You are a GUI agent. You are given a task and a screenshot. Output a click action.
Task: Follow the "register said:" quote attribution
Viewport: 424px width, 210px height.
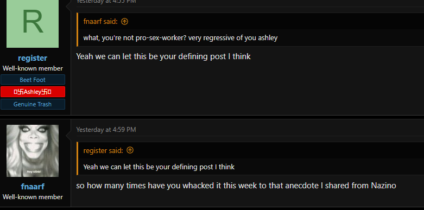[103, 150]
